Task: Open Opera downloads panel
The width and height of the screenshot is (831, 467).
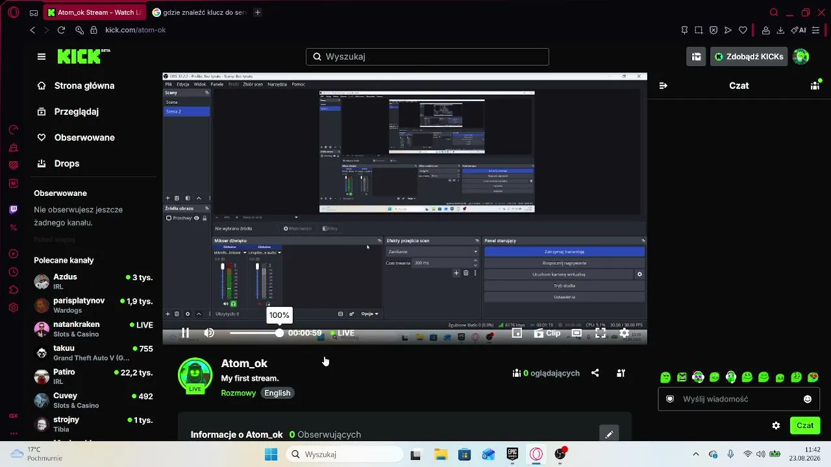Action: 780,30
